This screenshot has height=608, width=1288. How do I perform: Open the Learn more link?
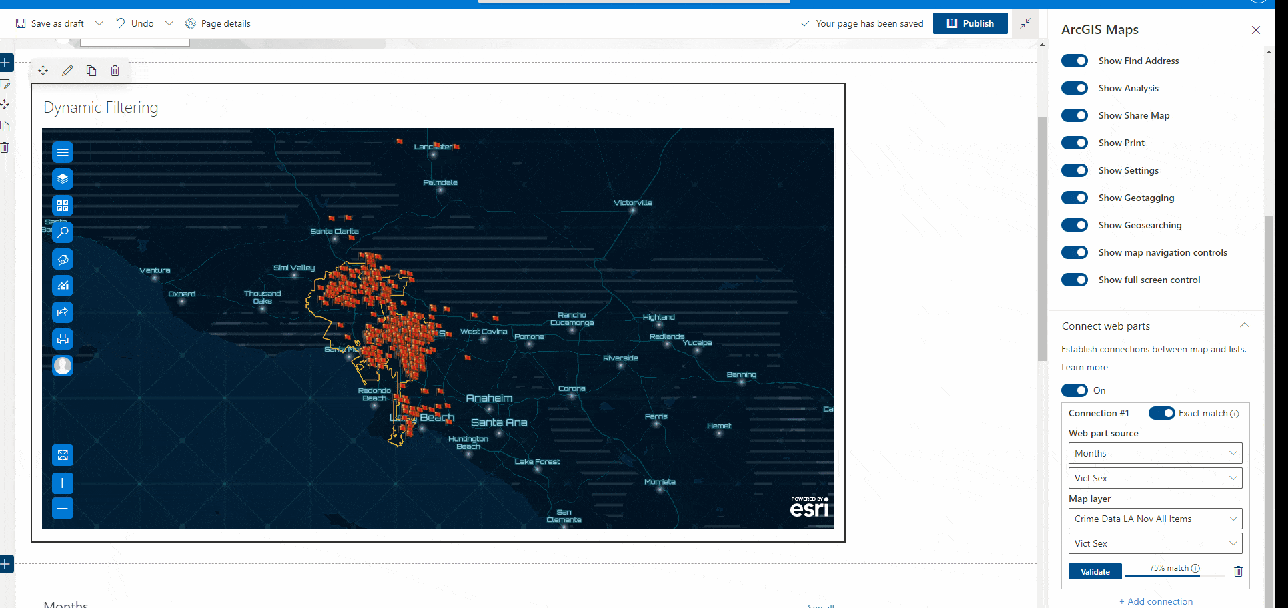pos(1085,367)
